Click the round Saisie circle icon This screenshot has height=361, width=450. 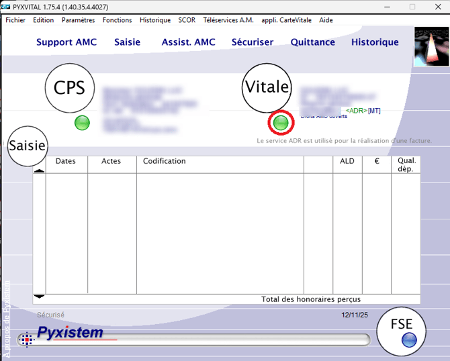[x=27, y=146]
